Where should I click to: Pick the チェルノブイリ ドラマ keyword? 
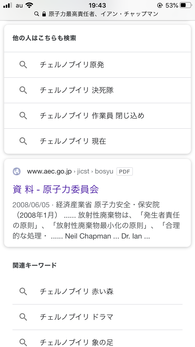tap(77, 317)
